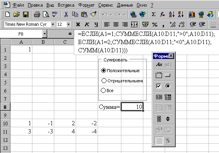This screenshot has width=219, height=153.
Task: Open Print Preview with the magnifier page icon
Action: pos(46,14)
